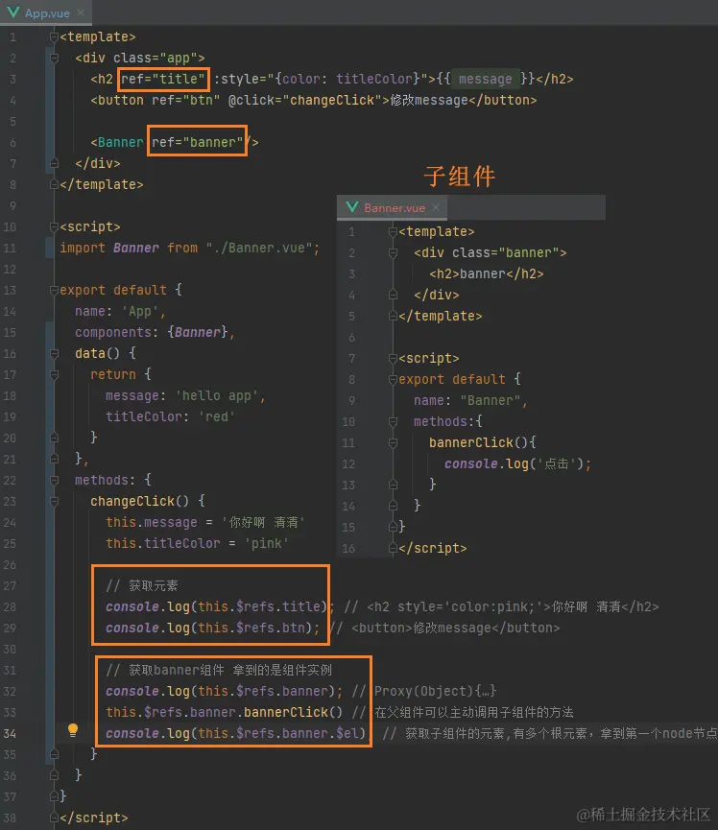Viewport: 718px width, 830px height.
Task: Collapse the script block on App.vue line 10
Action: pos(54,226)
